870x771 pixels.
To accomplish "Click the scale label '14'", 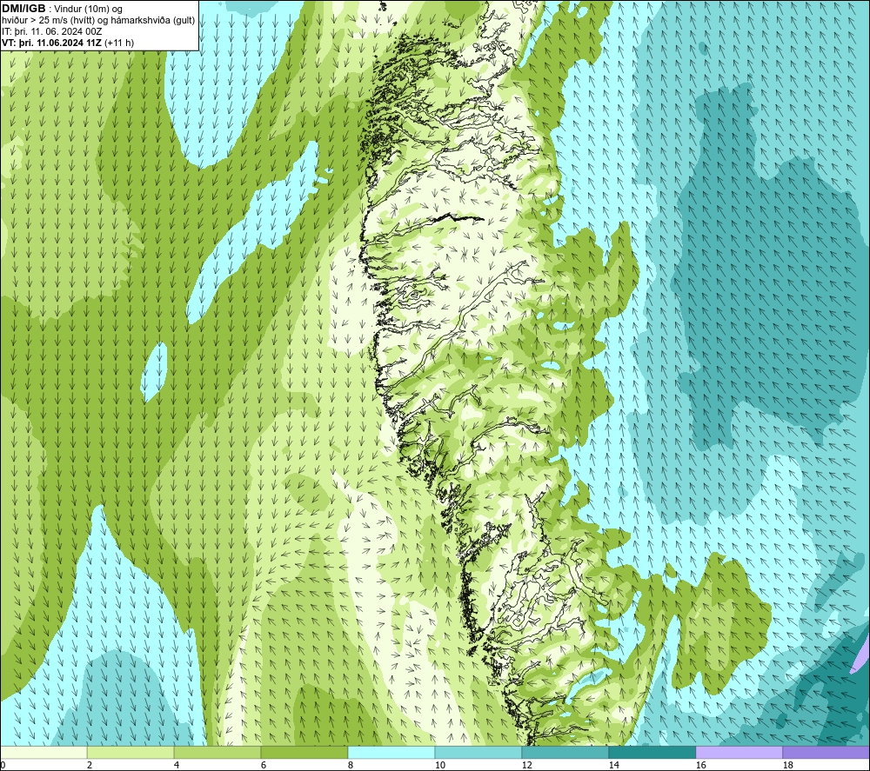I will pyautogui.click(x=613, y=765).
